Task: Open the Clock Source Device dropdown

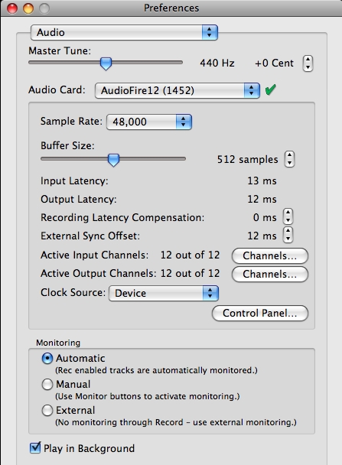Action: tap(164, 293)
